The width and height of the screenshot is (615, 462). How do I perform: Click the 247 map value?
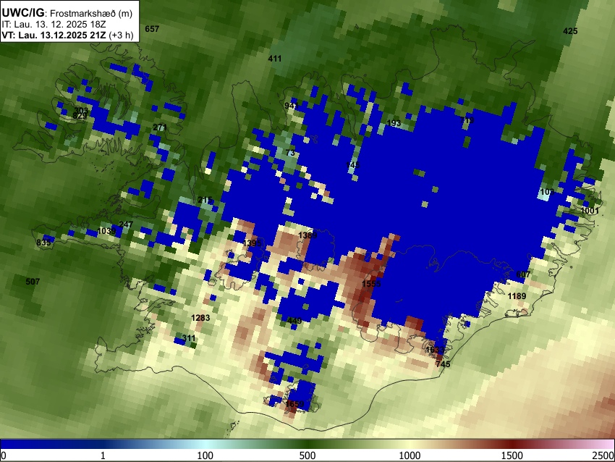point(126,225)
